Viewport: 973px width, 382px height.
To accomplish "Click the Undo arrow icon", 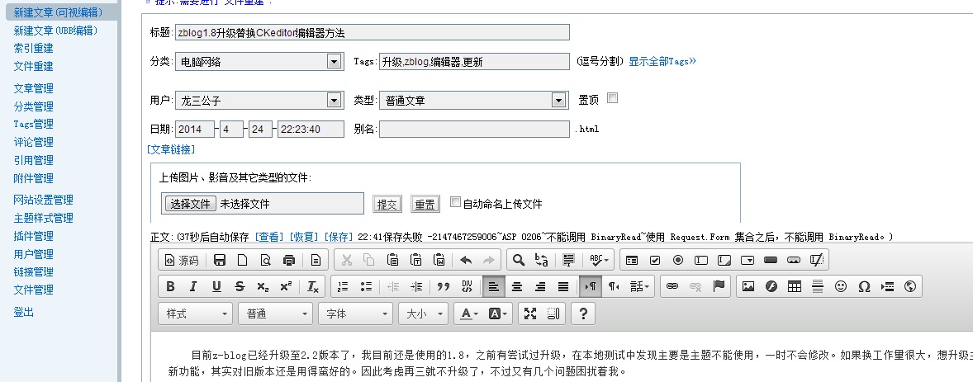I will pyautogui.click(x=466, y=261).
